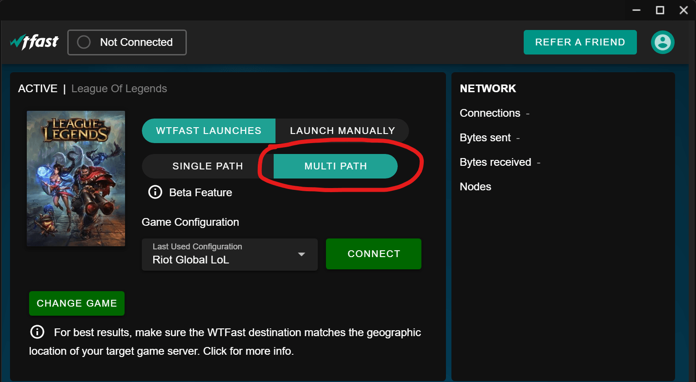
Task: Click the CONNECT button
Action: [373, 253]
